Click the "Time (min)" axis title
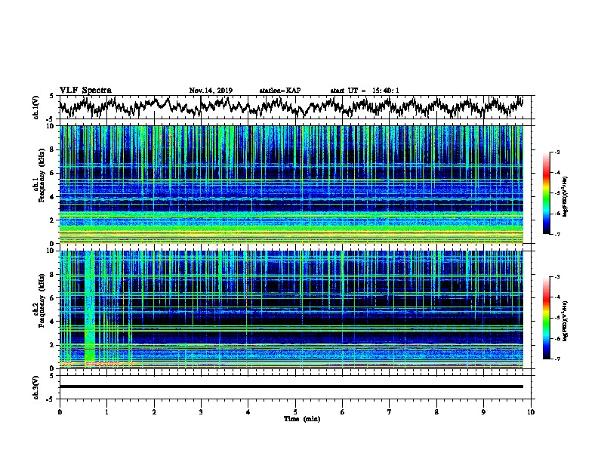Screen dimensions: 598x462 (x=302, y=419)
